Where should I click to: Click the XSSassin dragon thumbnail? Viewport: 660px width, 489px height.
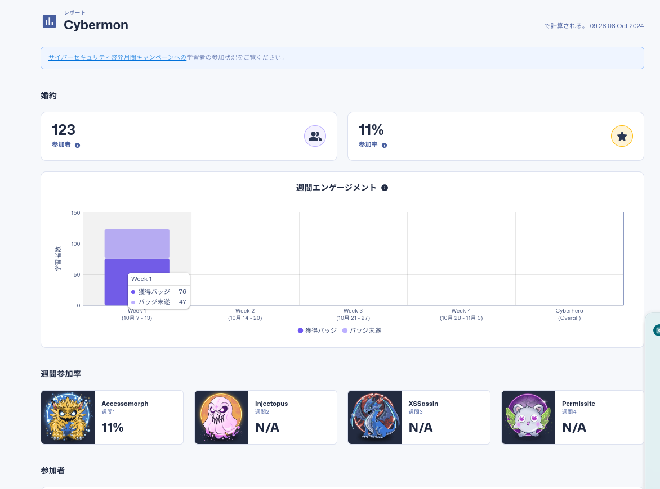click(x=374, y=417)
